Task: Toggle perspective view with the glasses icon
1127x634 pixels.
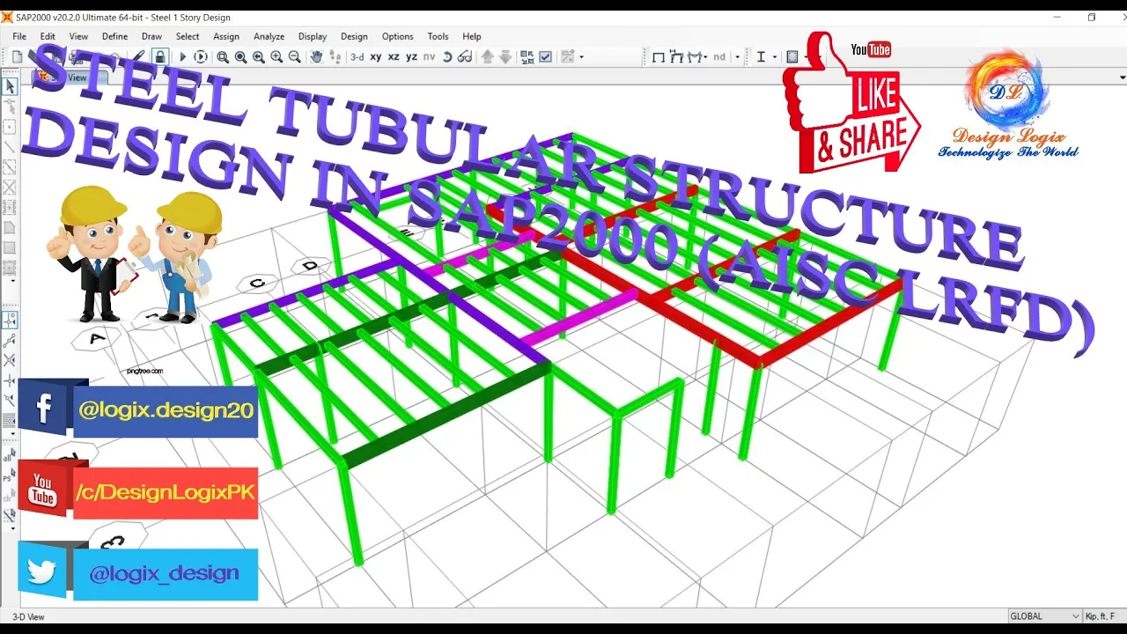Action: pyautogui.click(x=465, y=57)
